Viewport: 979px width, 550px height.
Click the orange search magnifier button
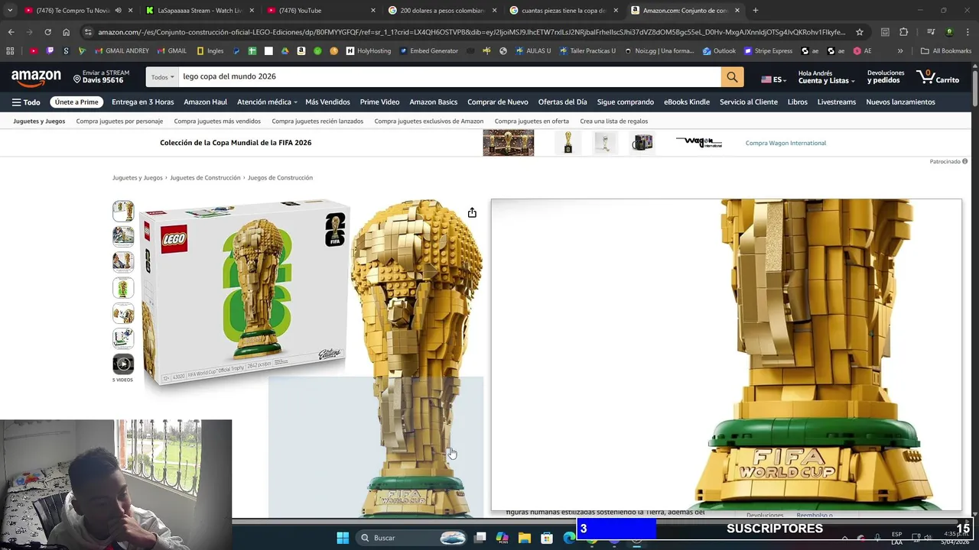732,77
